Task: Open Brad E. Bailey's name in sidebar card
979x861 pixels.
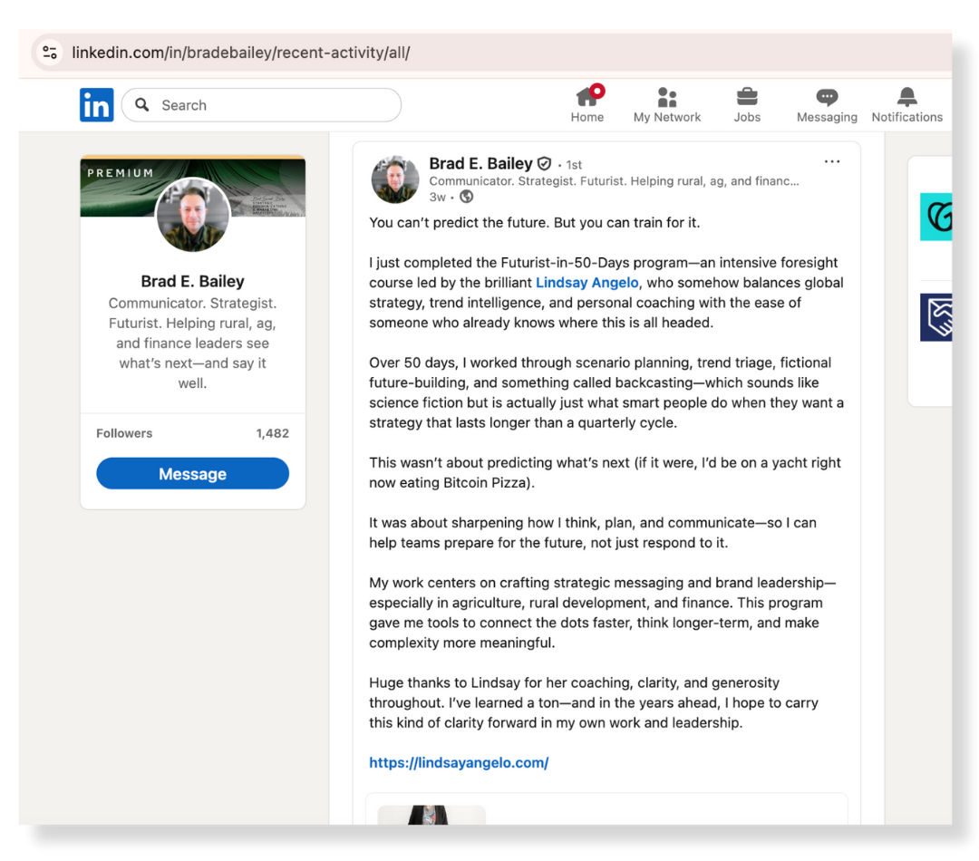Action: point(192,281)
